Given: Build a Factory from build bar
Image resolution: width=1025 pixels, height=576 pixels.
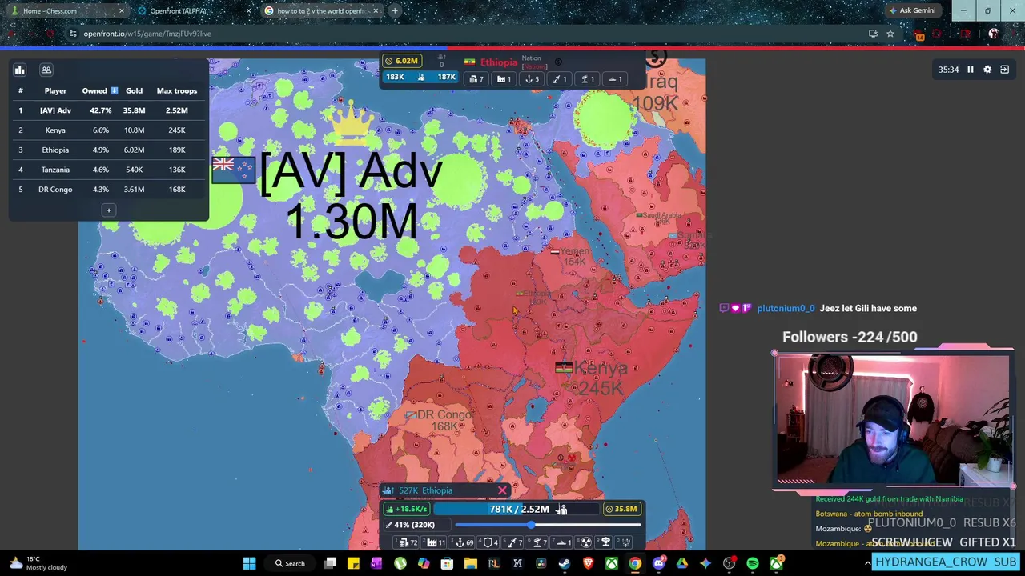Looking at the screenshot, I should pos(433,542).
